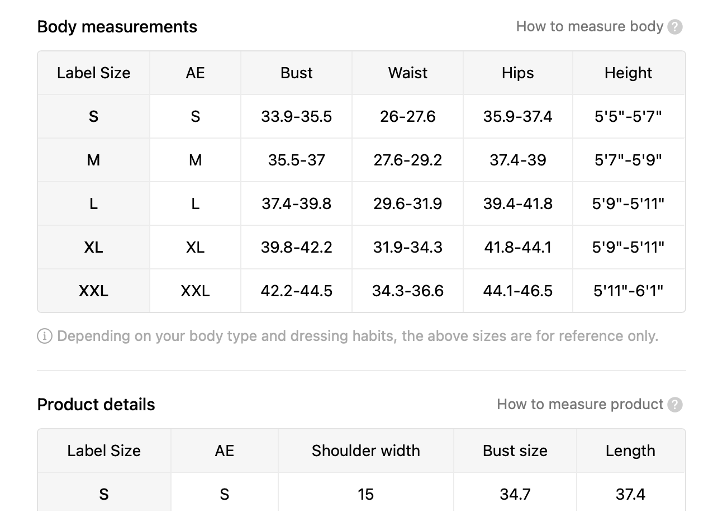Click the Body measurements heading
The height and width of the screenshot is (531, 713).
click(x=117, y=27)
